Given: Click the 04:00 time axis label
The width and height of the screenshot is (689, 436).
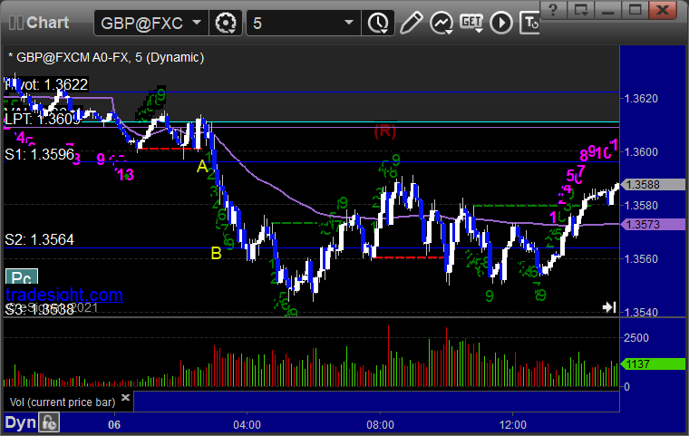Looking at the screenshot, I should (247, 425).
